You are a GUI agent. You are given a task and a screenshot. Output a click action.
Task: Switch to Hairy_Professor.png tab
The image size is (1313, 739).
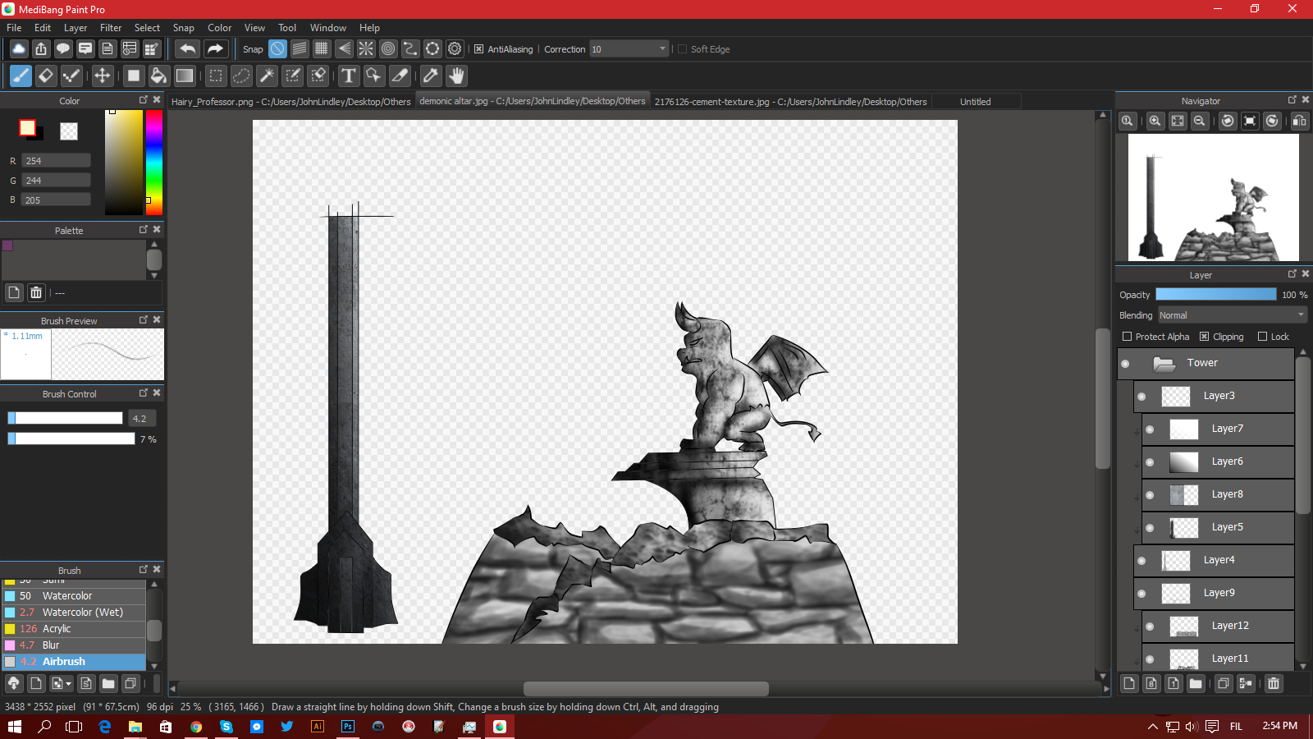[291, 102]
